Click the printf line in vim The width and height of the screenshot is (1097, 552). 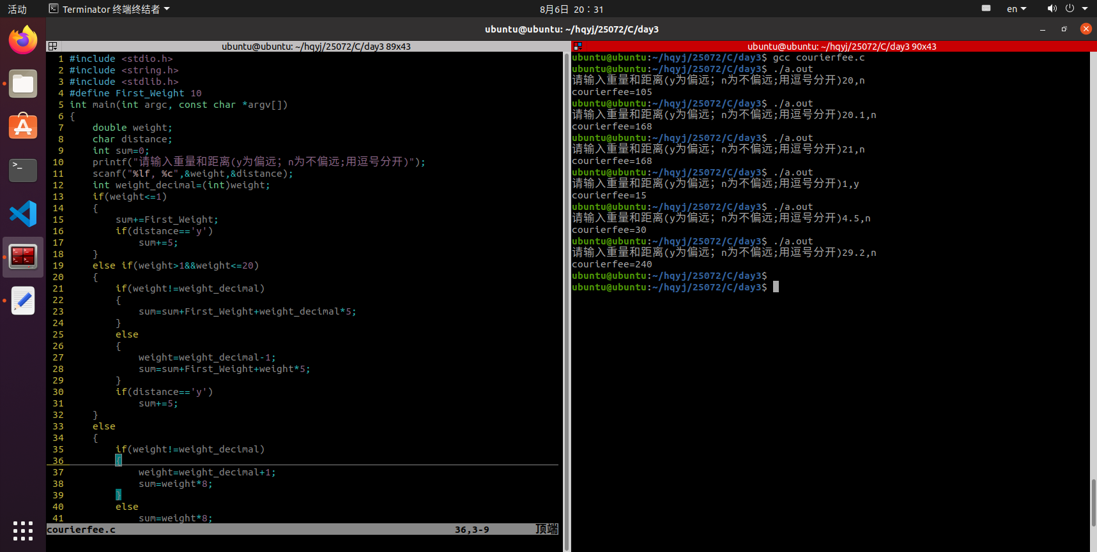[259, 162]
